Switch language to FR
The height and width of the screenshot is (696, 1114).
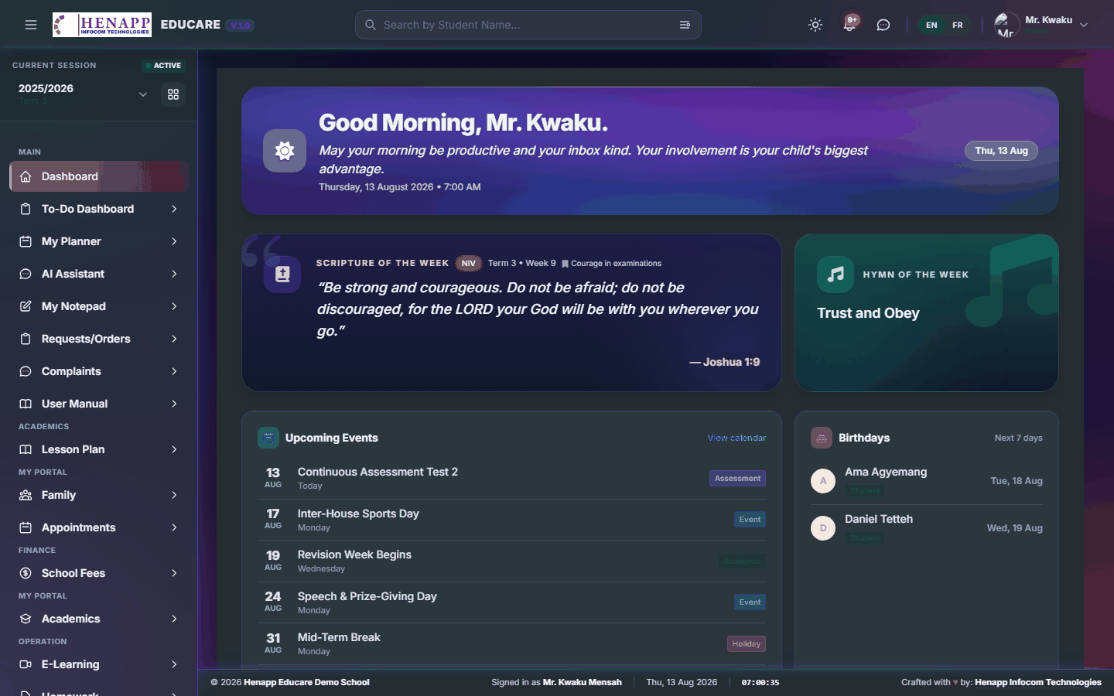958,25
